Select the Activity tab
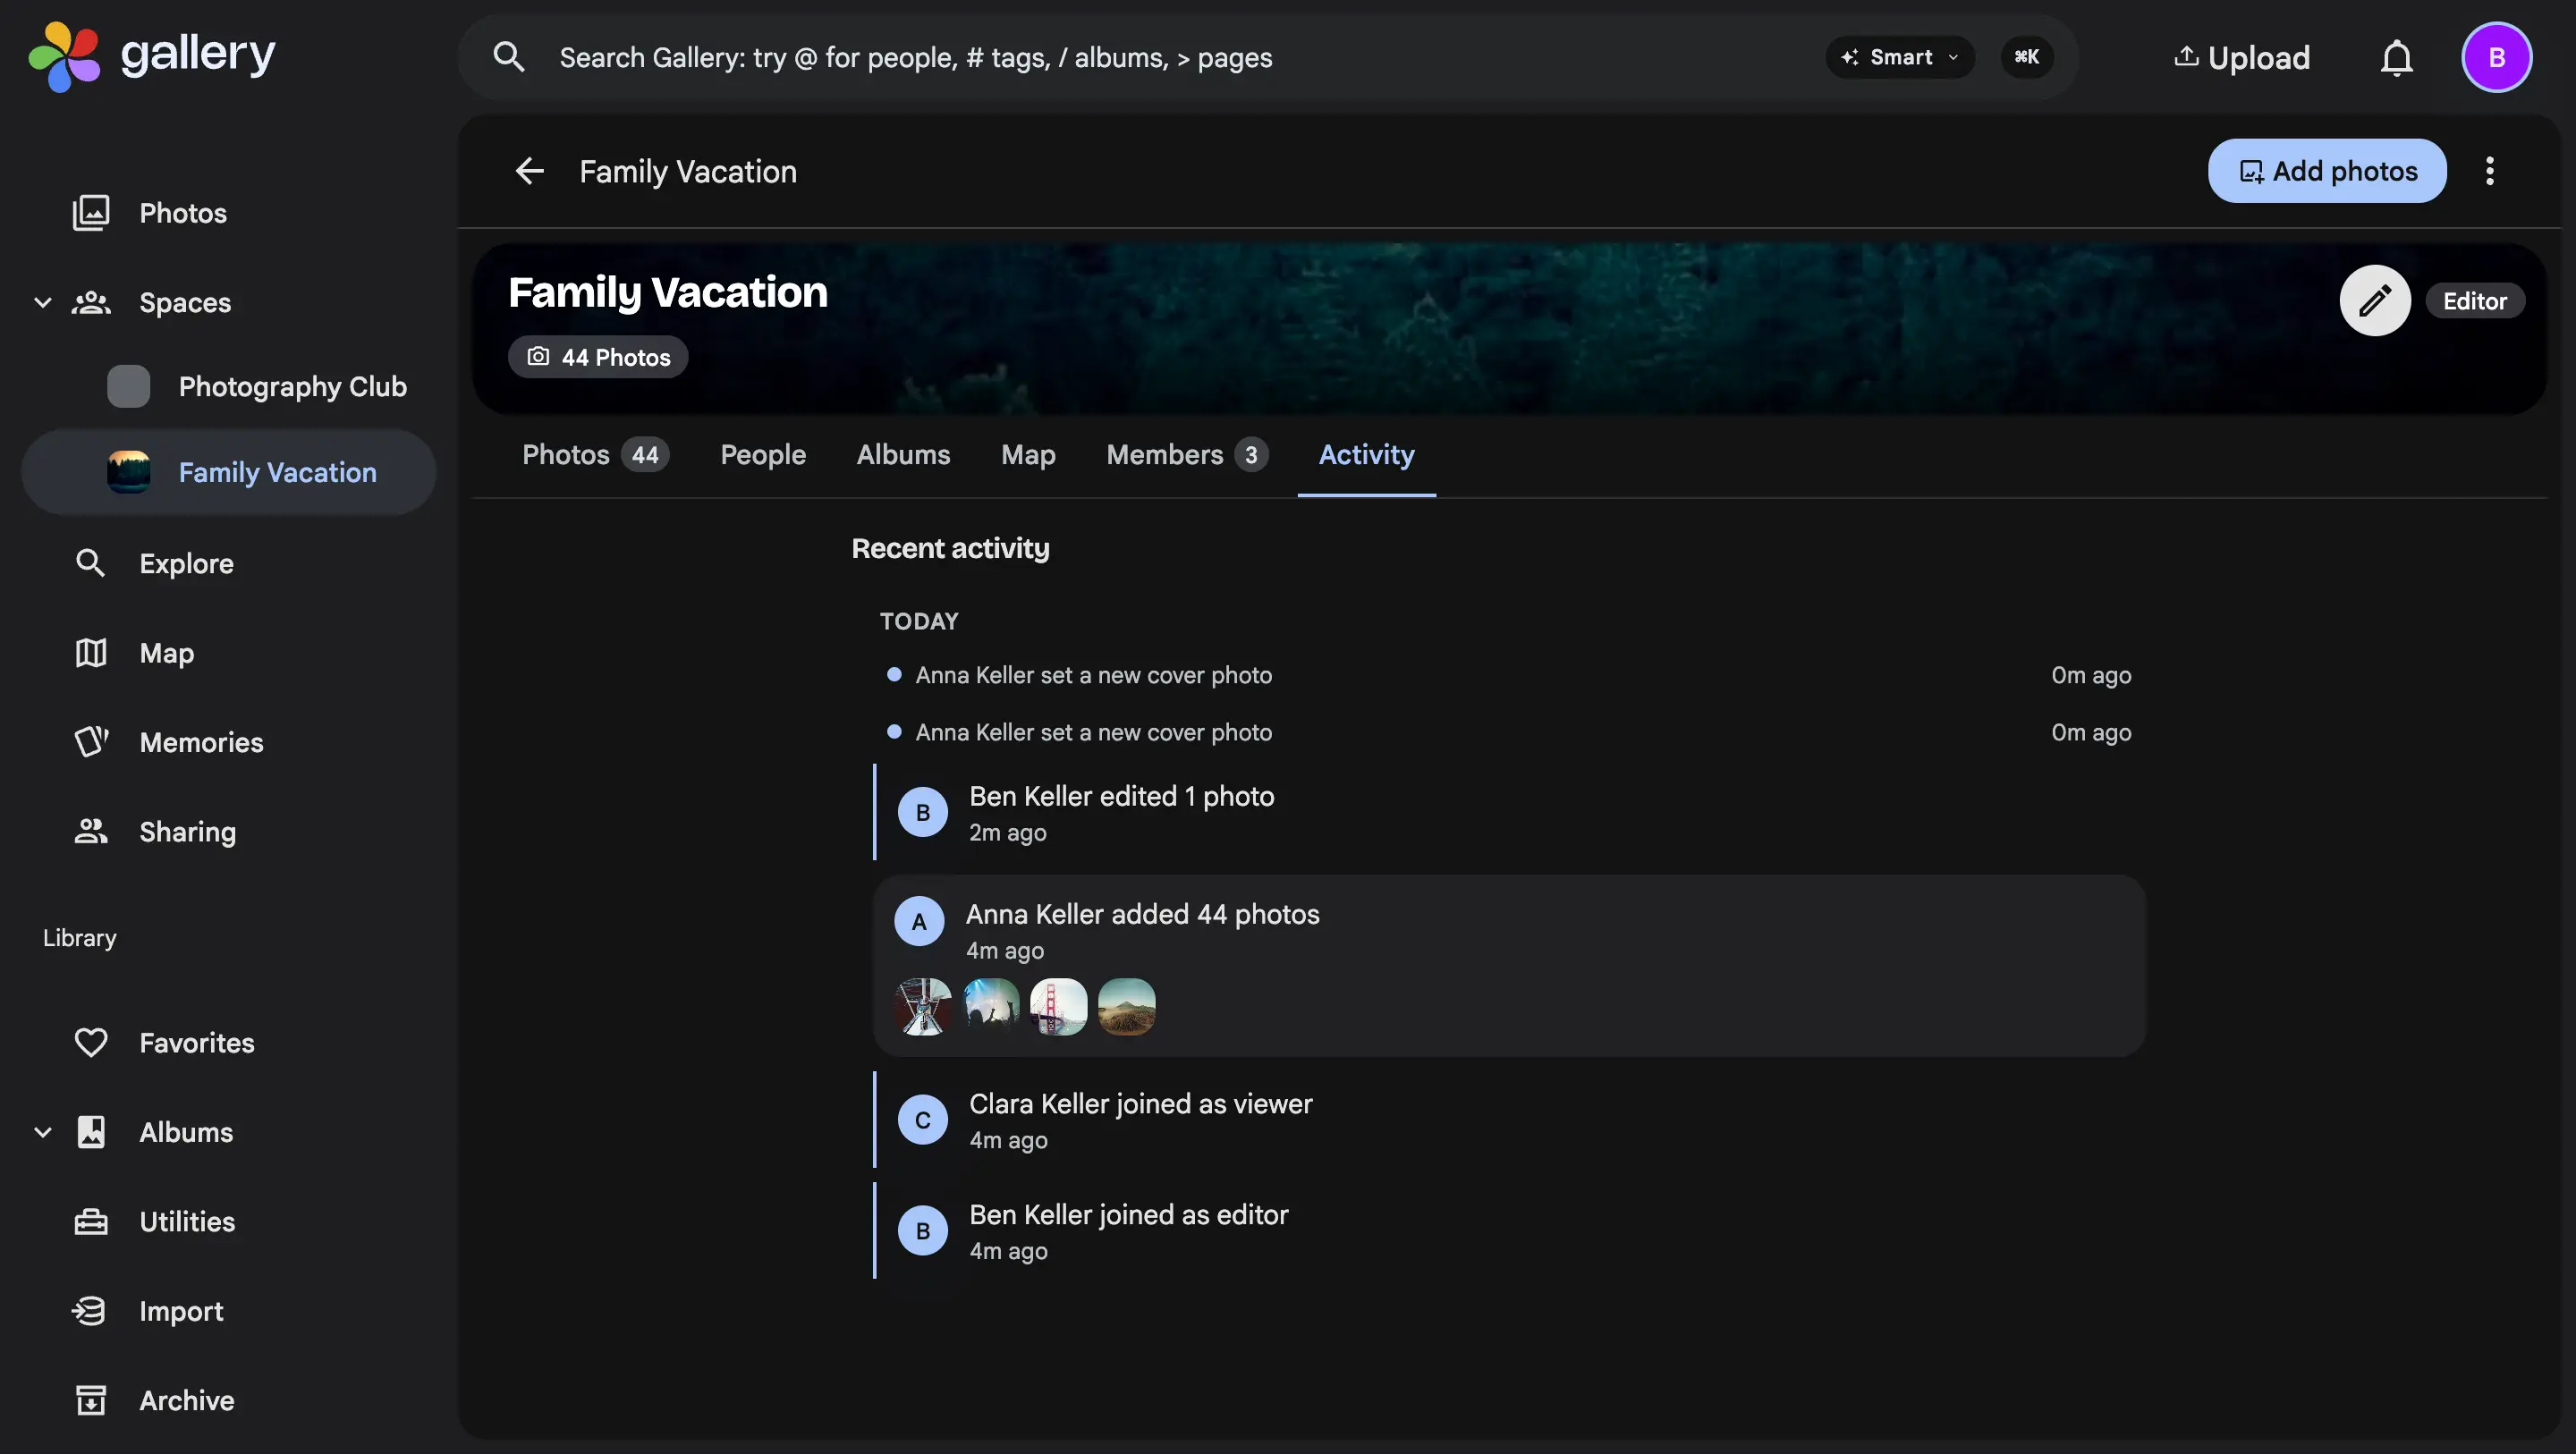The height and width of the screenshot is (1454, 2576). click(x=1366, y=455)
